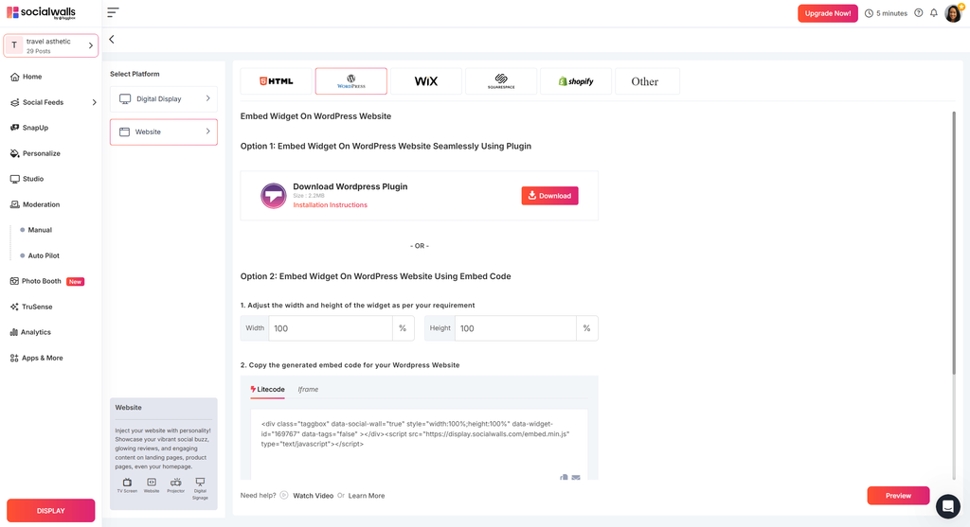Select the Wix platform tab
The height and width of the screenshot is (527, 970).
[x=425, y=81]
